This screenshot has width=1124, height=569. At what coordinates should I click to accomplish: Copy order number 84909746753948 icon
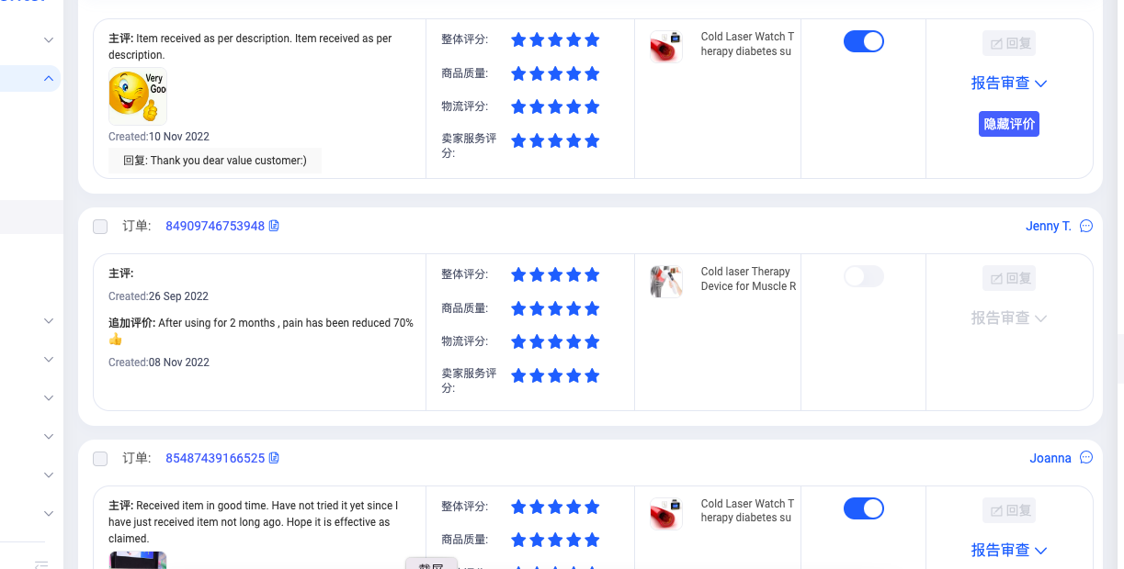point(274,226)
